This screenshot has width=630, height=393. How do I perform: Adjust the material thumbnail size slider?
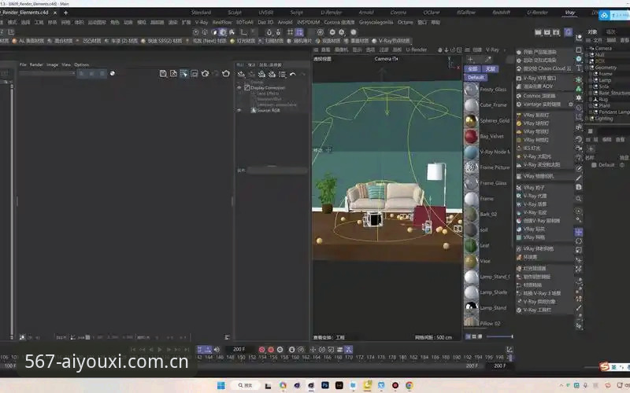pos(499,336)
